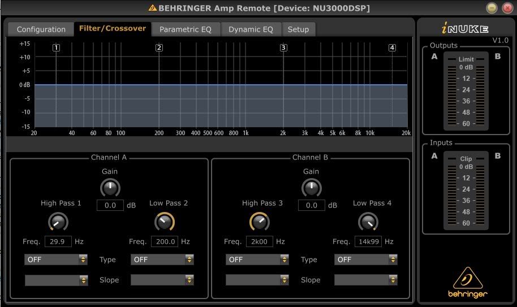Open High Pass 1 Type dropdown
The width and height of the screenshot is (517, 307).
[56, 260]
